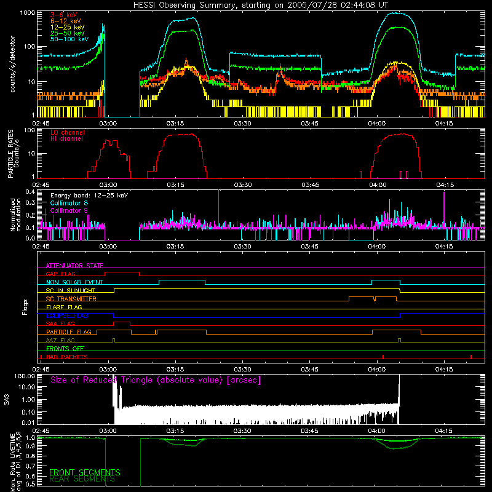Image resolution: width=492 pixels, height=492 pixels.
Task: Click the Size of Reduced Triangle caption
Action: point(156,380)
